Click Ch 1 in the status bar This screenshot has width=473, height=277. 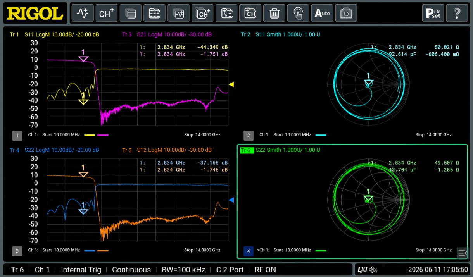click(42, 270)
